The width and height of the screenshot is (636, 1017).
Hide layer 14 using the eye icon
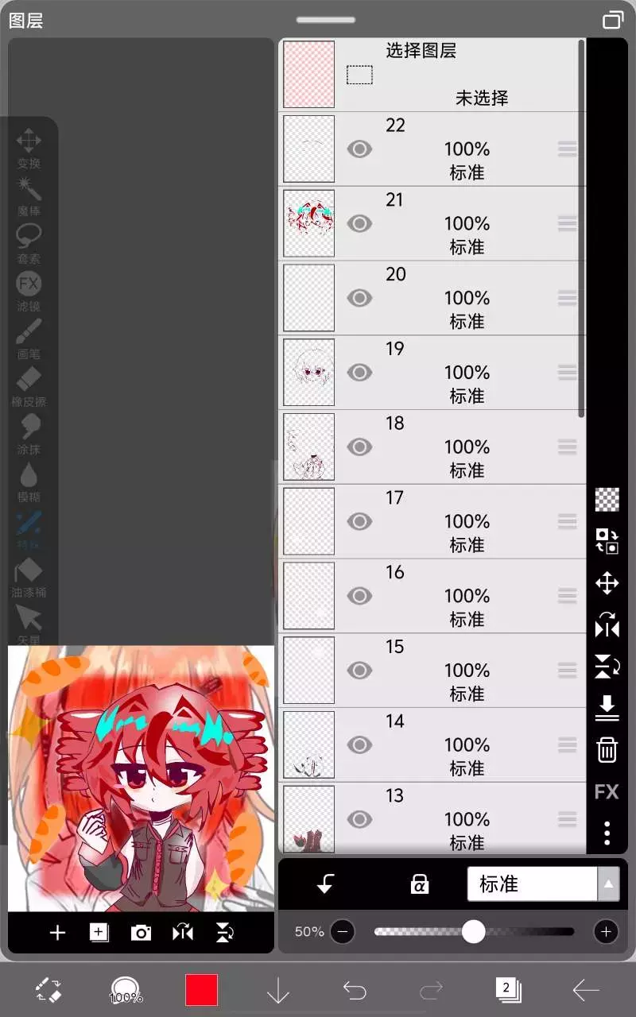coord(359,744)
